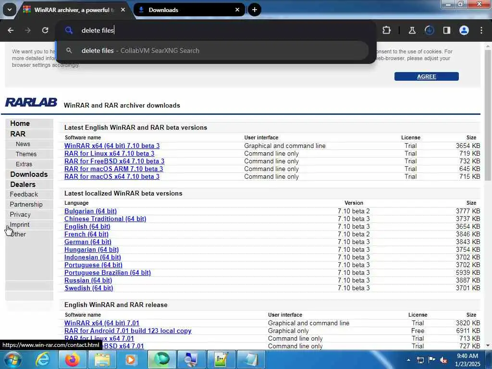
Task: Open Notepad++ from the taskbar
Action: click(221, 359)
